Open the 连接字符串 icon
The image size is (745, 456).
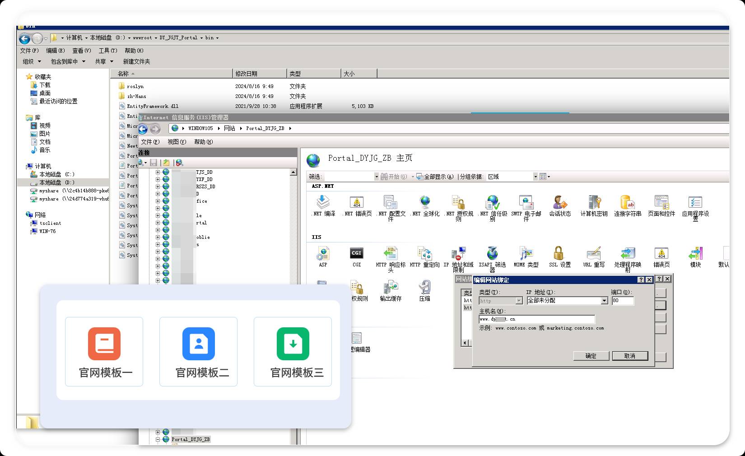628,205
